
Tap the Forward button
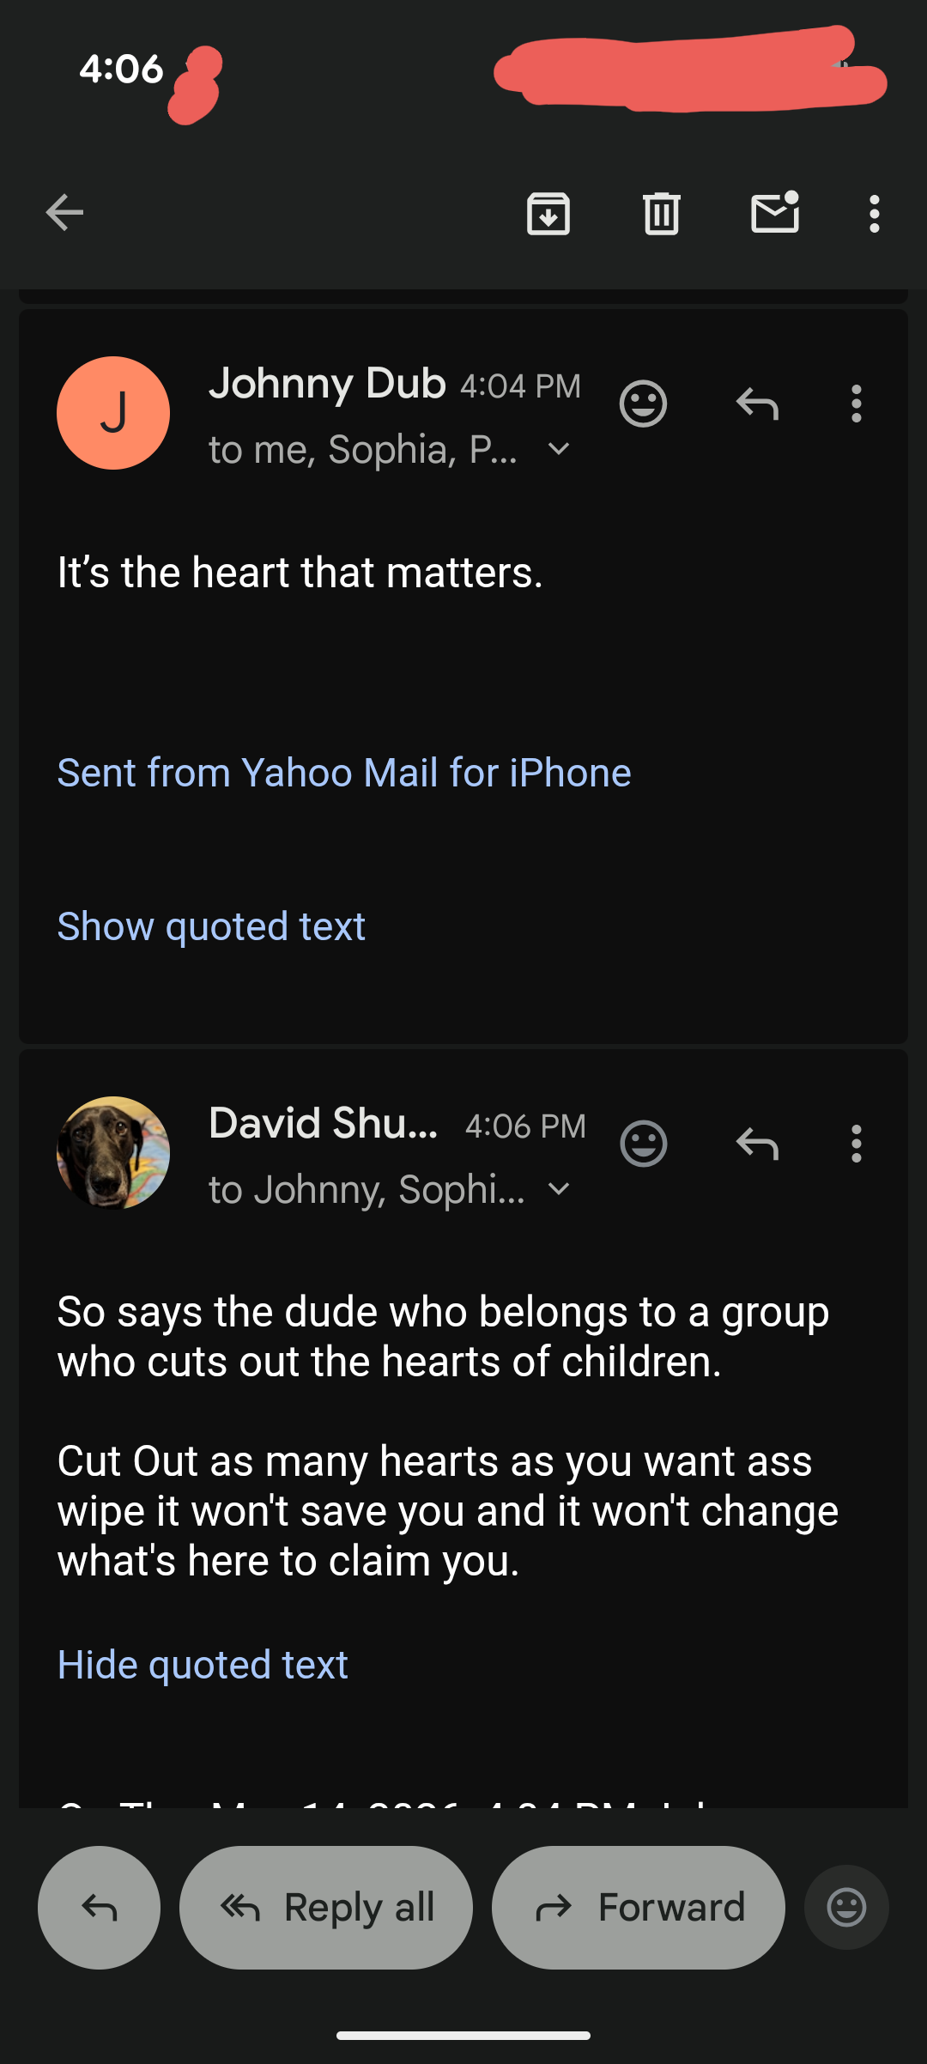639,1908
